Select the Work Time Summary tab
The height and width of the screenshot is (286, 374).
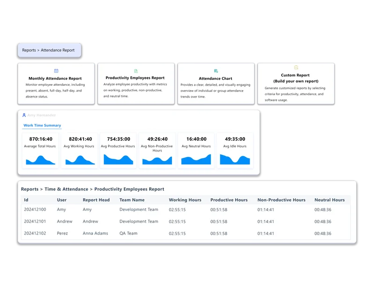tap(42, 125)
